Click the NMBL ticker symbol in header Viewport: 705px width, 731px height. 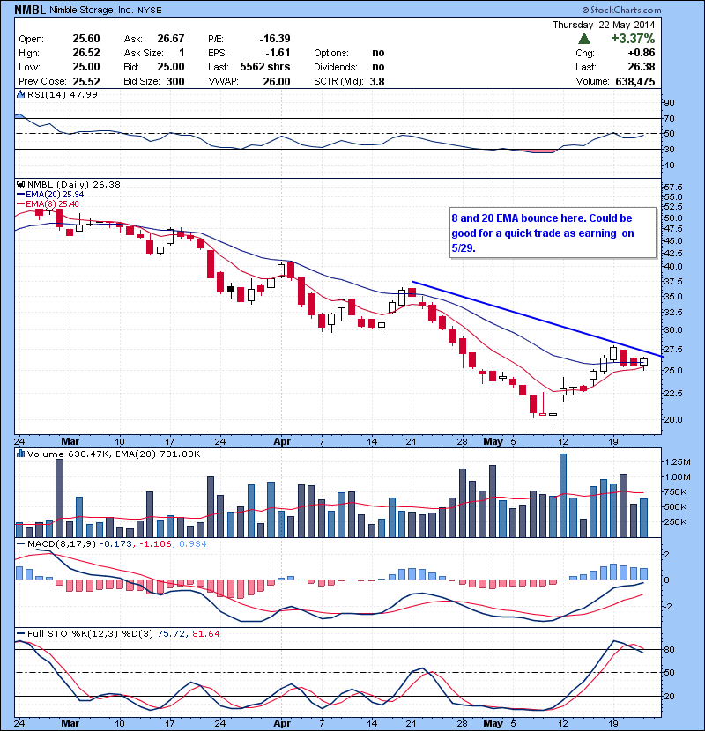coord(30,10)
